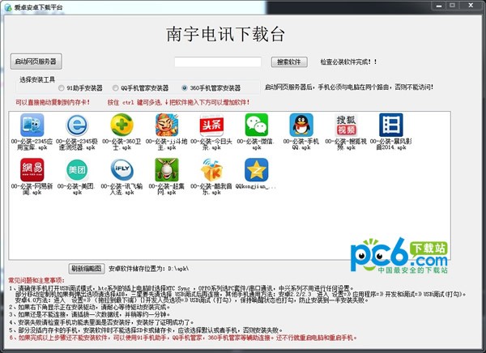The width and height of the screenshot is (486, 353).
Task: Maximize the download platform window
Action: click(x=452, y=6)
